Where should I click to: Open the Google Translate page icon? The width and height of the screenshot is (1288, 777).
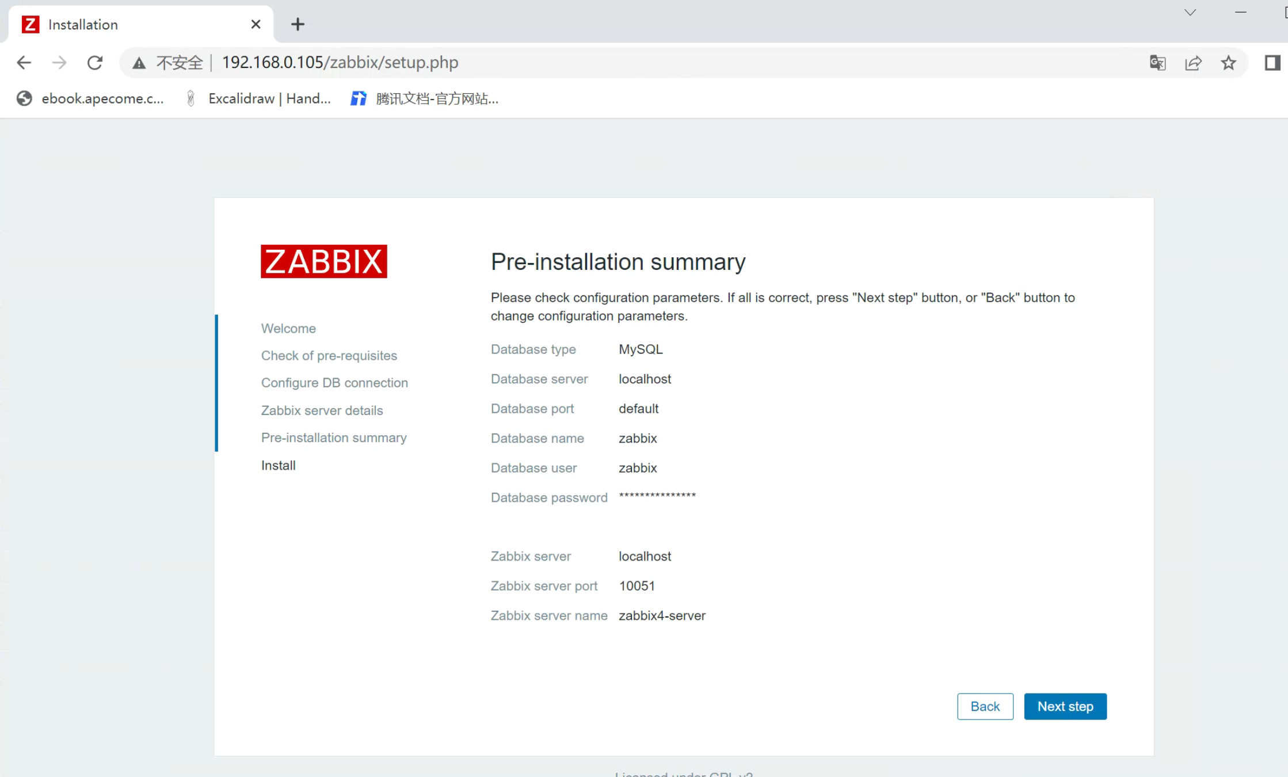[x=1157, y=62]
